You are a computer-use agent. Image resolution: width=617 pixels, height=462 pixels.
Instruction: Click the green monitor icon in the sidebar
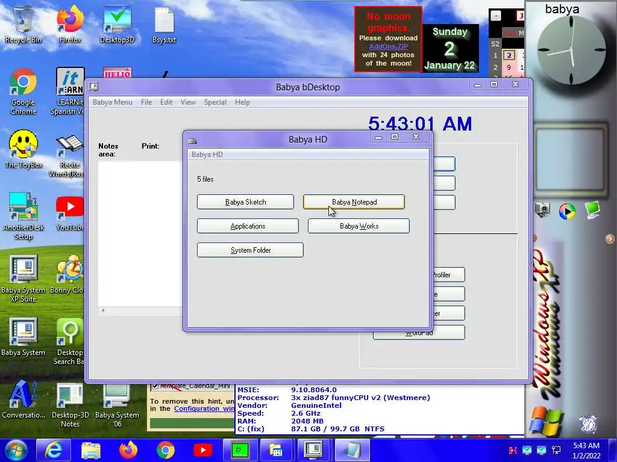(x=592, y=210)
